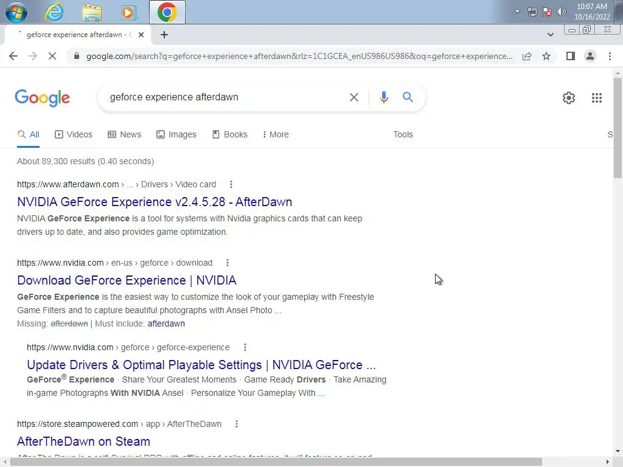Open options menu for steampowered.com result
This screenshot has width=623, height=467.
[x=237, y=424]
